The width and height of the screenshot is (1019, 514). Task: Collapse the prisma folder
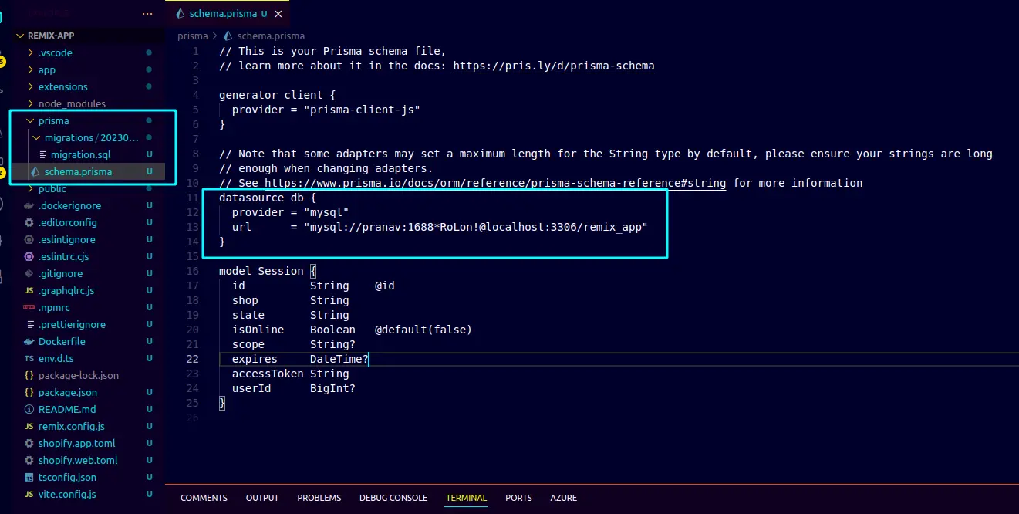pyautogui.click(x=31, y=120)
